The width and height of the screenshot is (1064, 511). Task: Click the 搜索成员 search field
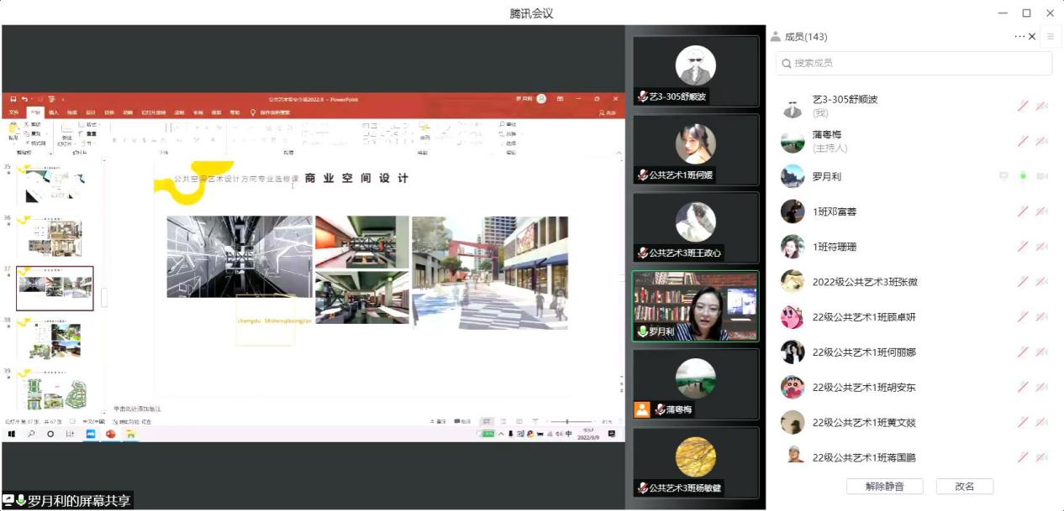click(x=914, y=63)
